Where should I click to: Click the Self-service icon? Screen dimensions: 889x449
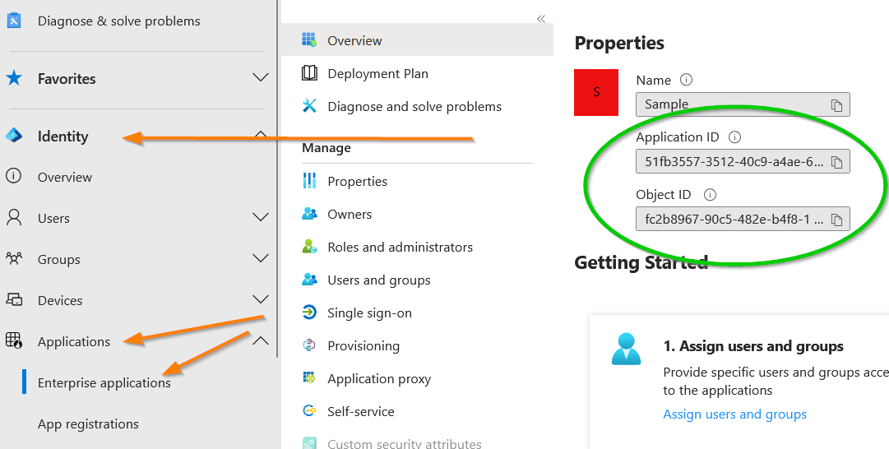309,411
